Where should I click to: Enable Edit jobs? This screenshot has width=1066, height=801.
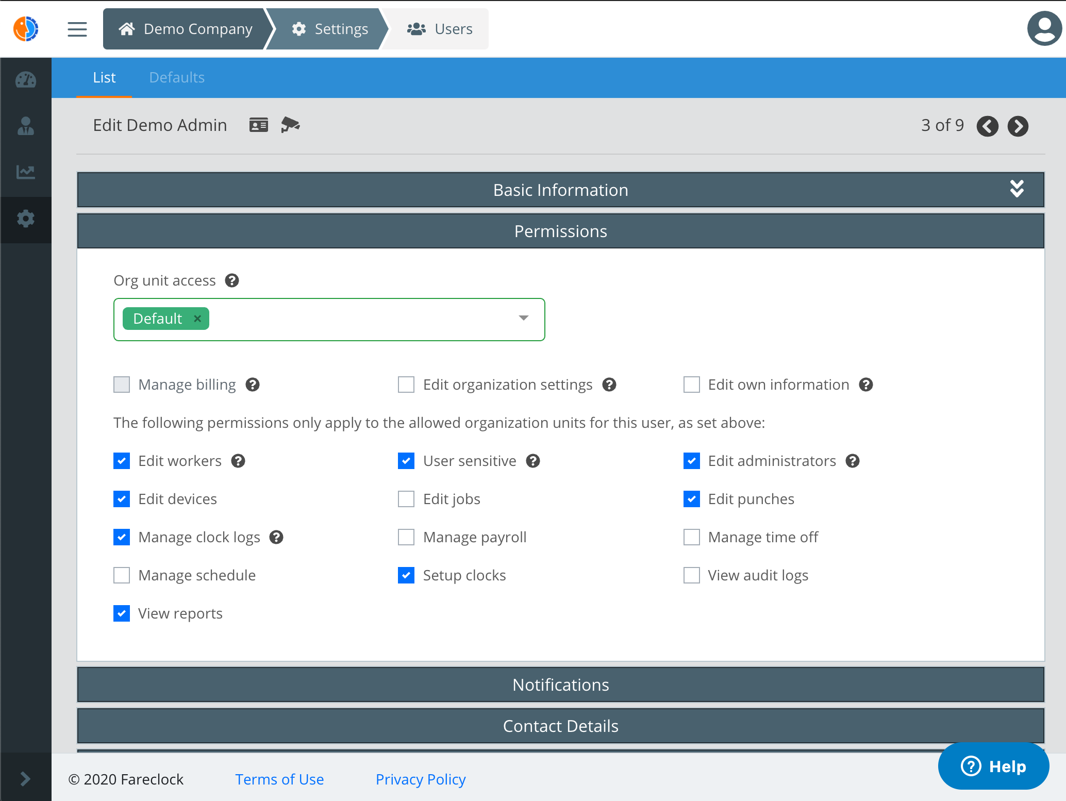pyautogui.click(x=406, y=499)
